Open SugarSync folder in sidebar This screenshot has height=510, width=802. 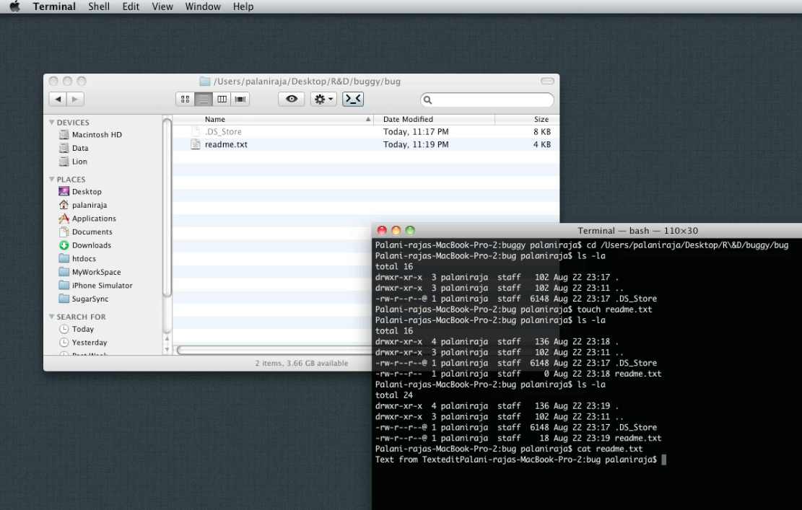click(x=83, y=299)
